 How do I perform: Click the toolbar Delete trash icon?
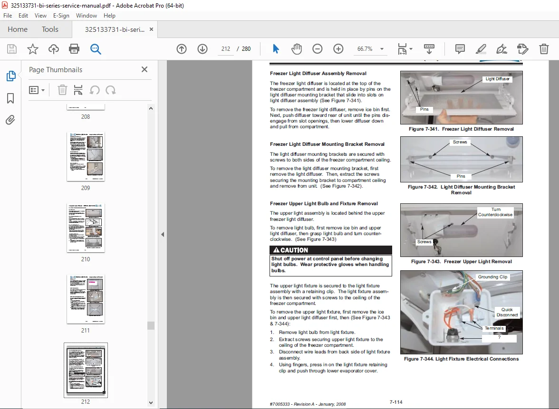[544, 49]
